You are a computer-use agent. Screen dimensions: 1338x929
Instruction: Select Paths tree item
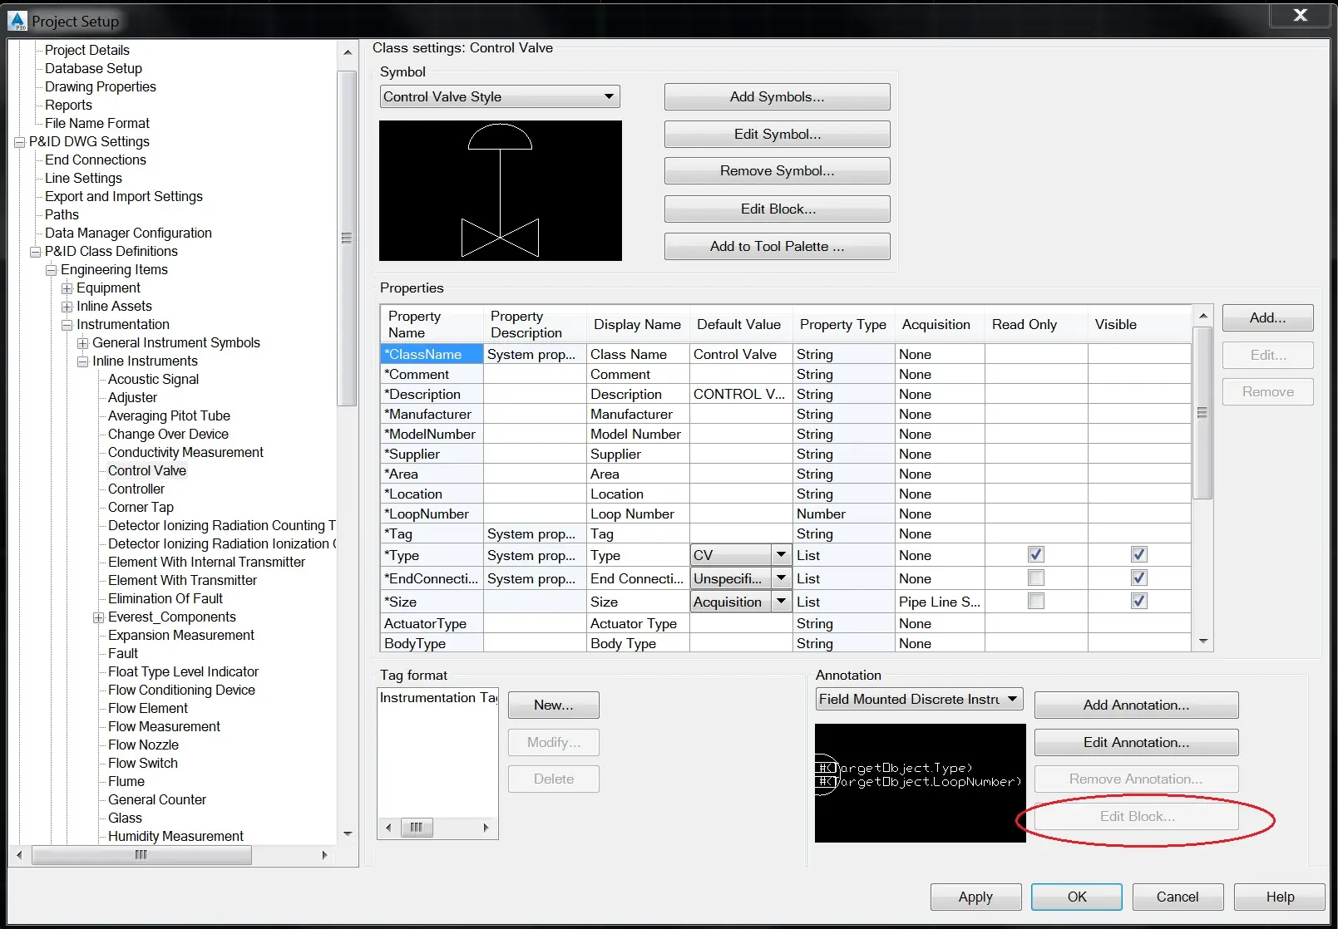click(x=62, y=214)
